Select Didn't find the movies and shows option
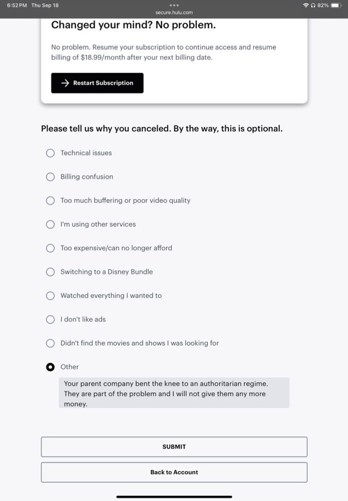Screen dimensions: 348x501 (x=50, y=343)
